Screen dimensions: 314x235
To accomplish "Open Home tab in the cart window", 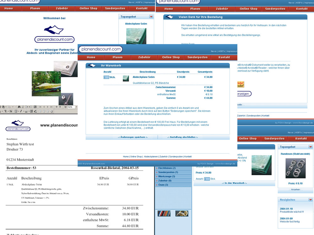I will (x=91, y=57).
